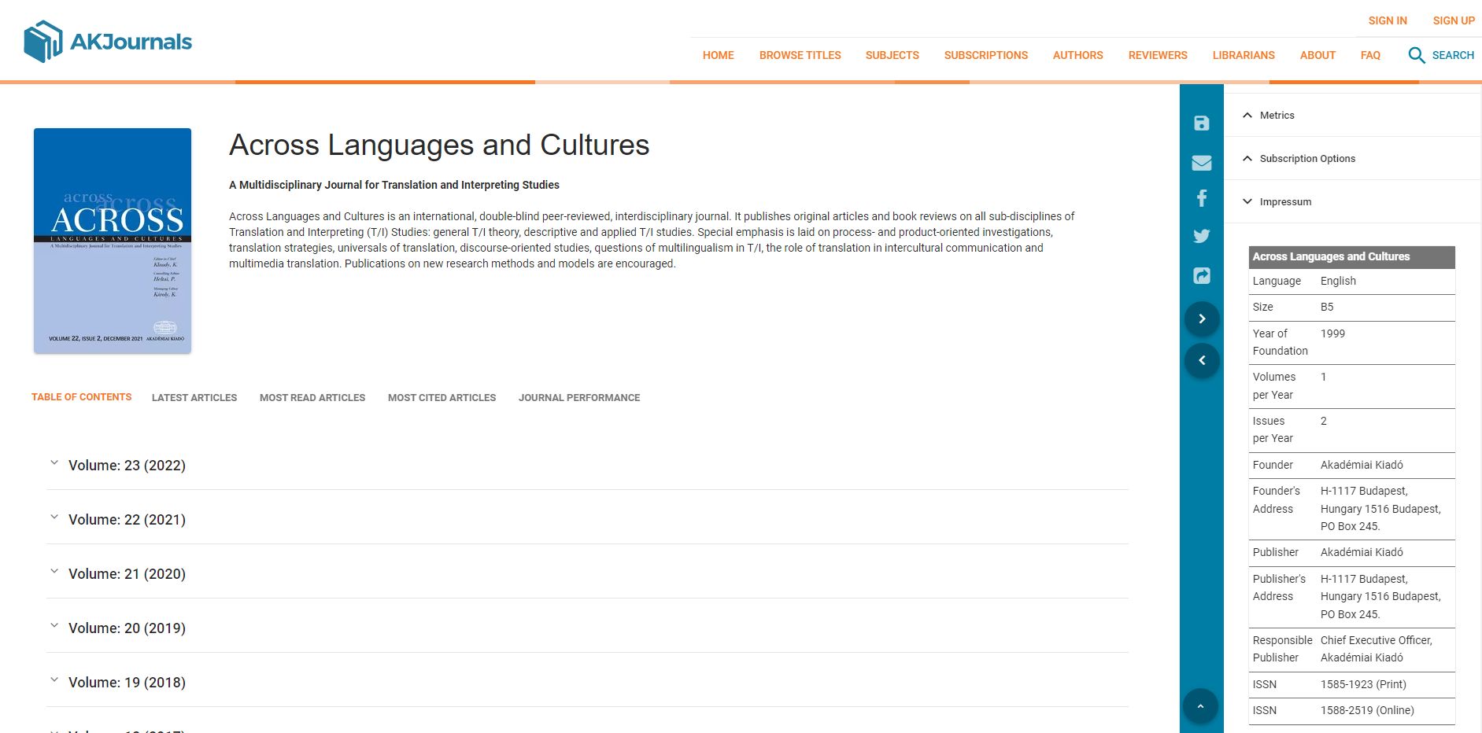
Task: Click the Impressum table header row
Action: point(1352,257)
